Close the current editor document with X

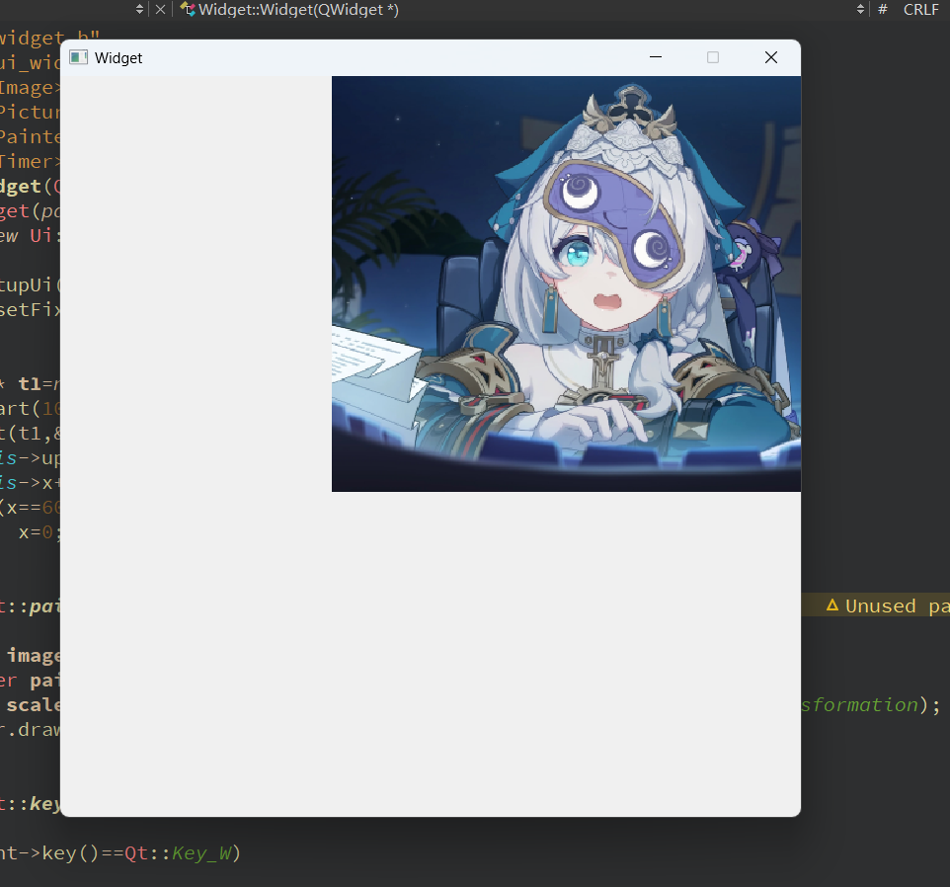click(160, 10)
